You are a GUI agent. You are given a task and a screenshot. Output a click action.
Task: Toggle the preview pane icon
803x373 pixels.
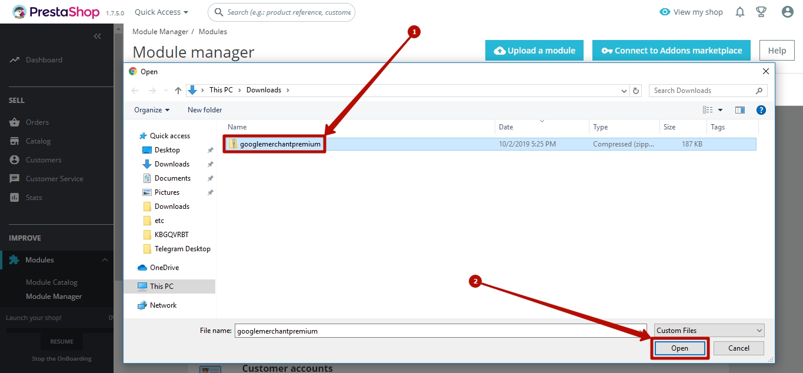(x=740, y=110)
